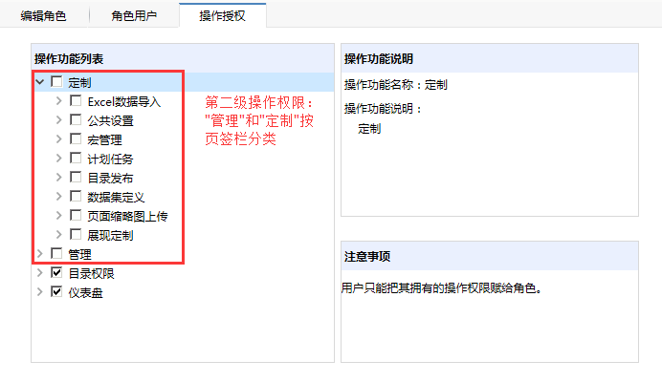Screen dimensions: 662x382
Task: Tick the 目录发布 checkbox
Action: [76, 177]
